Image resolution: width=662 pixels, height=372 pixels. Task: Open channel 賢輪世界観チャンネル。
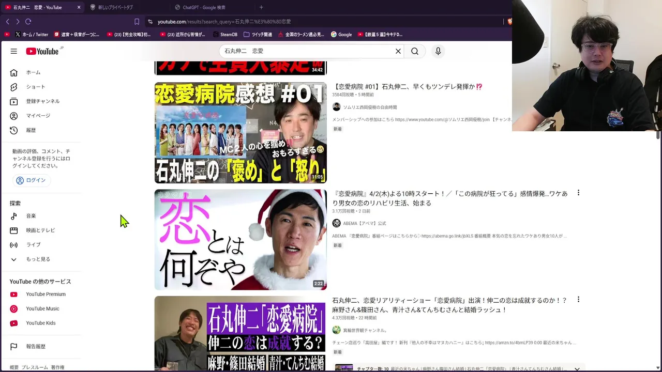[365, 330]
